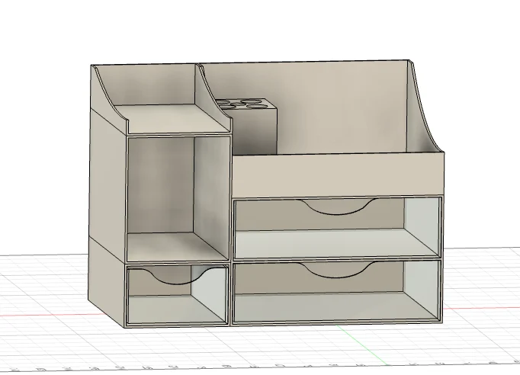Click the green Y axis line on grid

click(361, 345)
